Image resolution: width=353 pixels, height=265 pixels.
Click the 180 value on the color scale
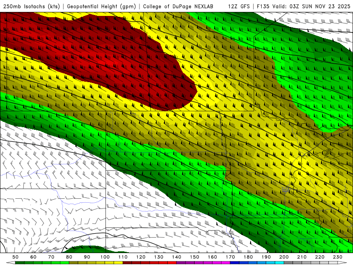[248, 257]
